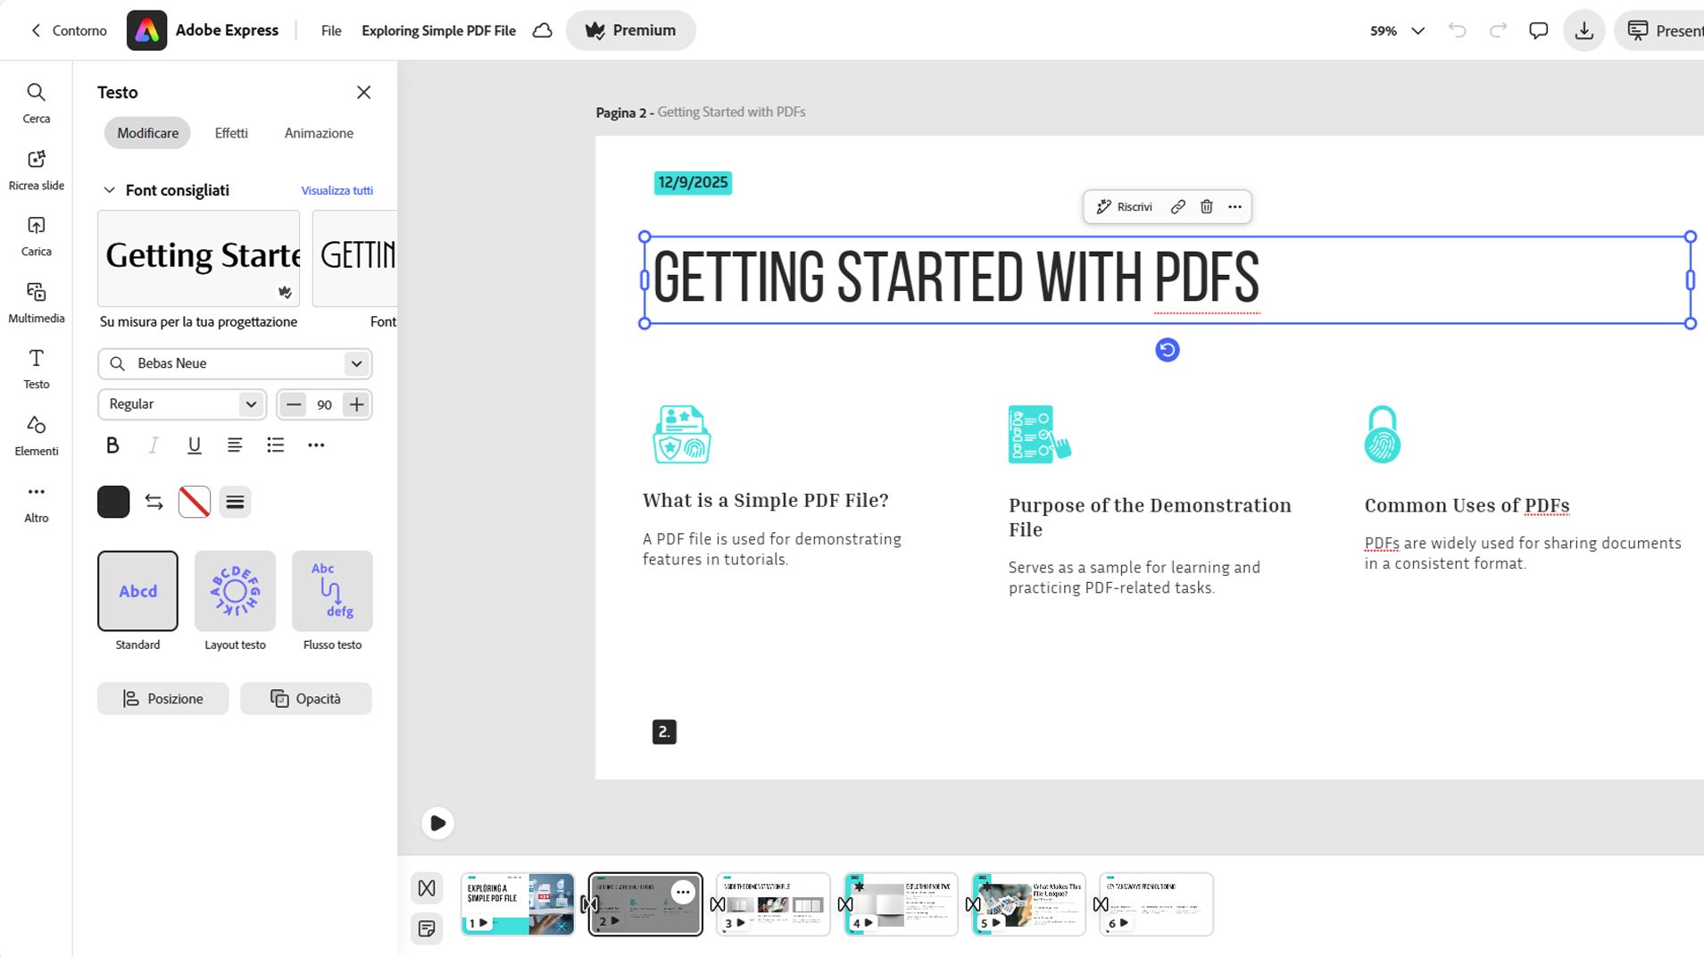Open the Opacità options
Image resolution: width=1704 pixels, height=957 pixels.
click(x=306, y=698)
